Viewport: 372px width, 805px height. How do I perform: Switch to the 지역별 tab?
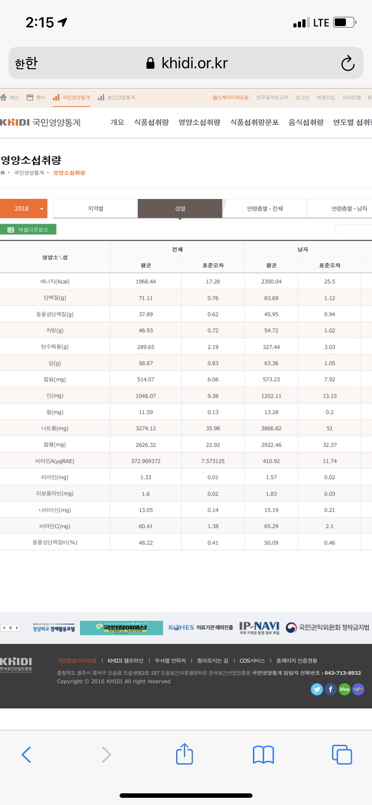(95, 208)
